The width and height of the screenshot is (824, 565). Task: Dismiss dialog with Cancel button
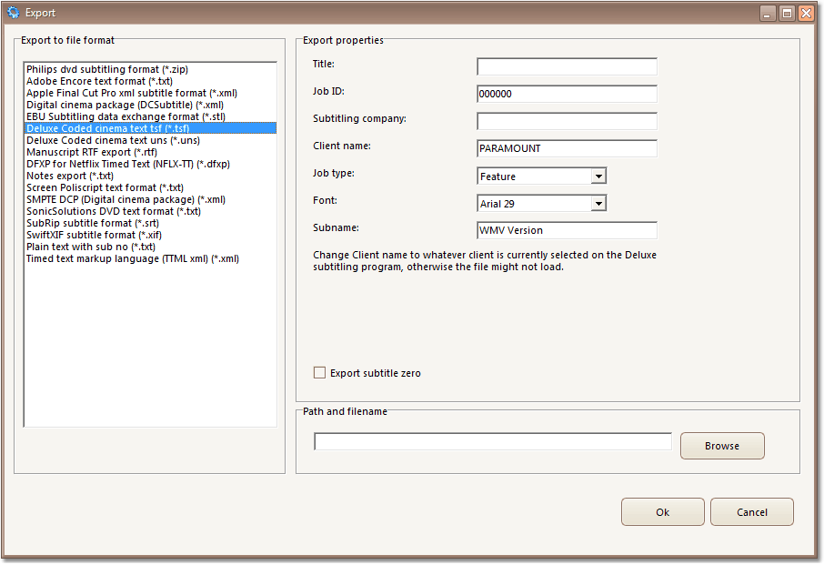point(752,512)
